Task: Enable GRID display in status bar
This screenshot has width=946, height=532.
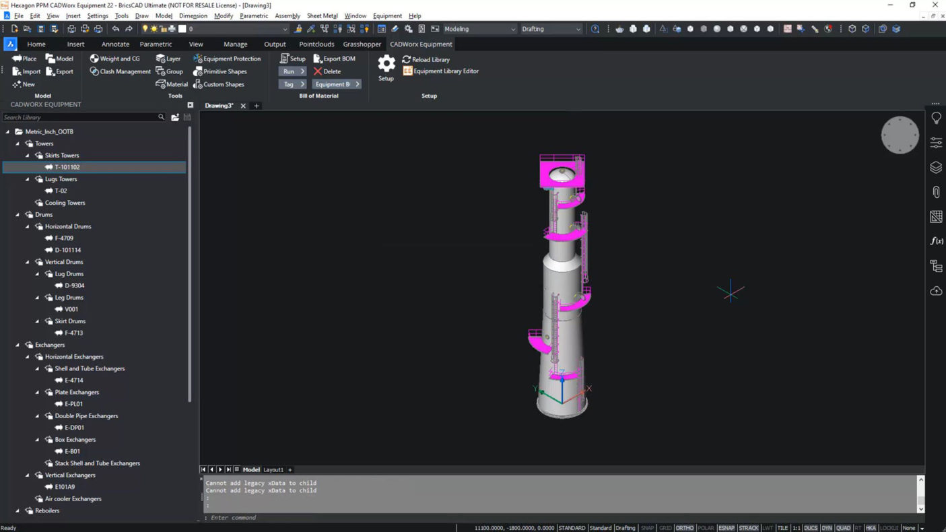Action: pos(665,528)
